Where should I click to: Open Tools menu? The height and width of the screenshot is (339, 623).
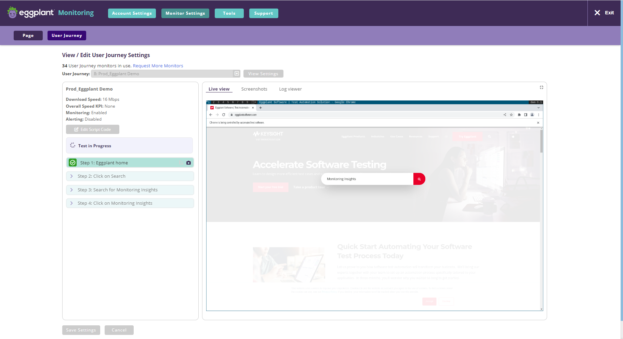[229, 13]
